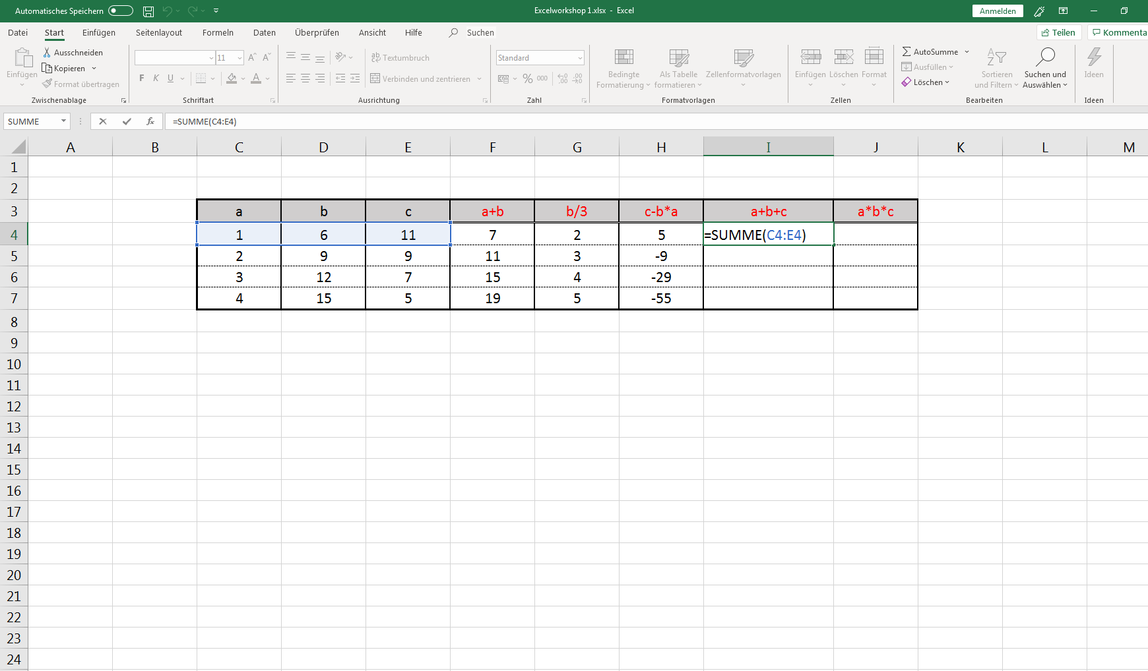1148x671 pixels.
Task: Apply percent style format
Action: (x=528, y=78)
